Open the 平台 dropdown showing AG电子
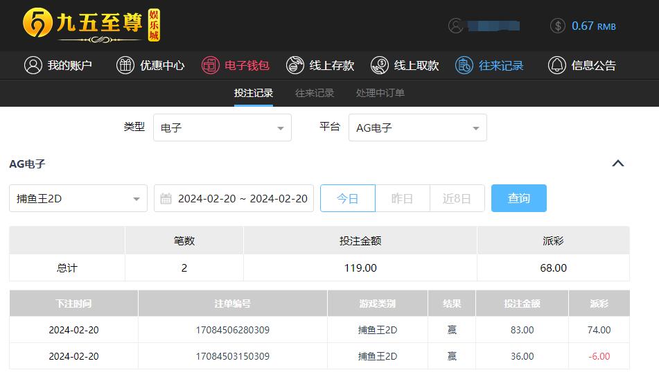 [418, 128]
